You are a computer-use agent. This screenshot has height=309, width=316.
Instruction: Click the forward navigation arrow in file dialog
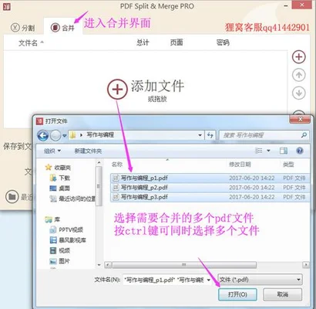55,135
